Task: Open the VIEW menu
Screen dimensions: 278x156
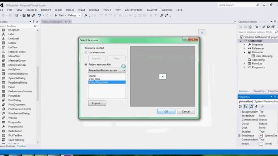Action: click(x=19, y=10)
